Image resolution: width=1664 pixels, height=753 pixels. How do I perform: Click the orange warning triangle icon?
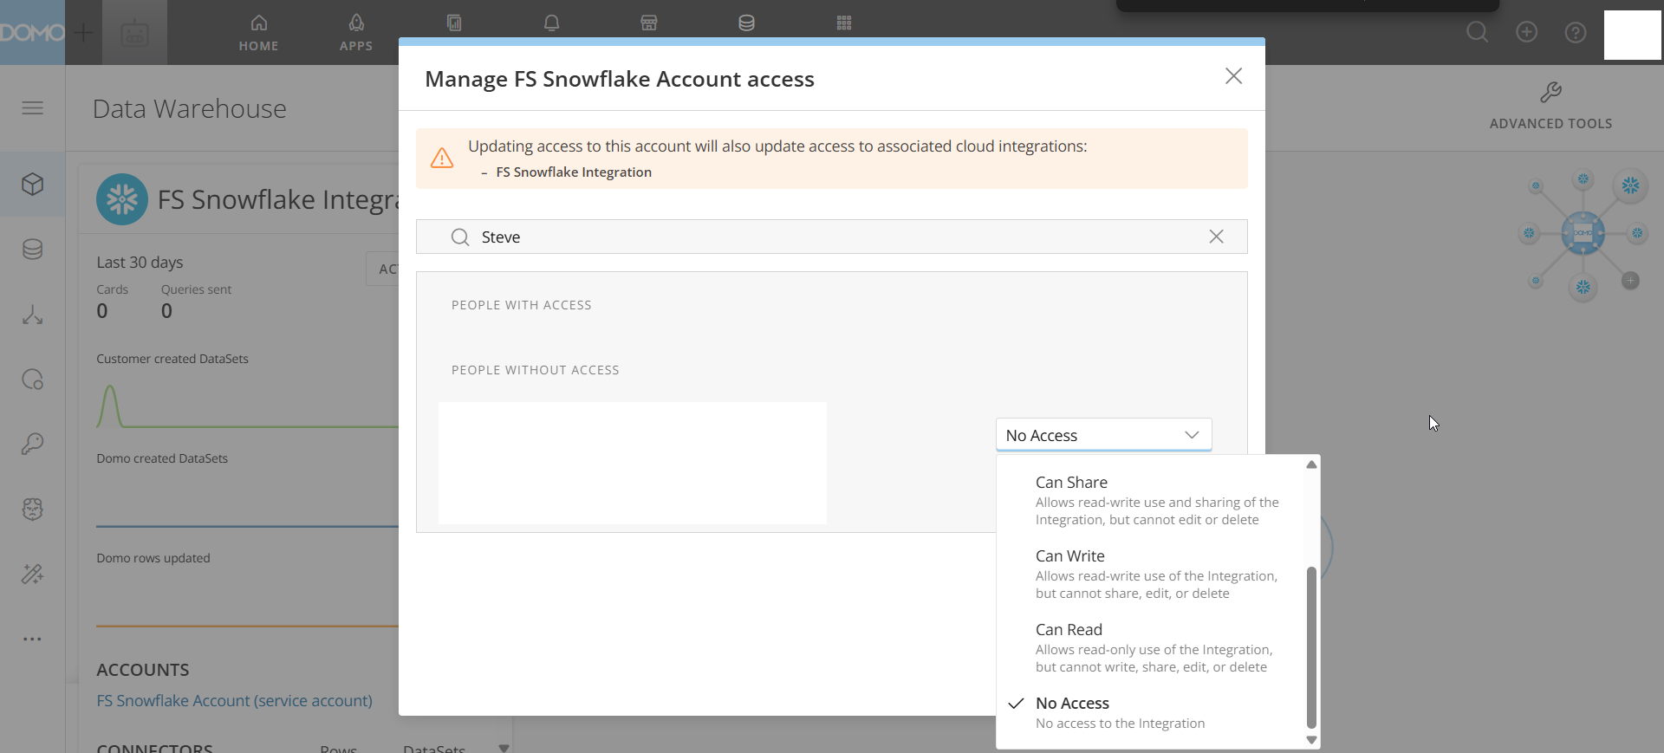442,158
